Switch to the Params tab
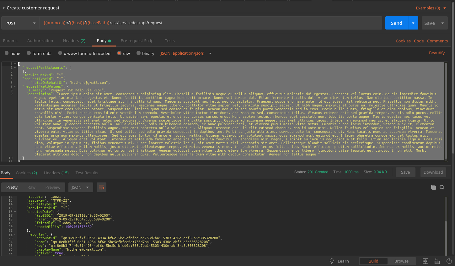 10,41
